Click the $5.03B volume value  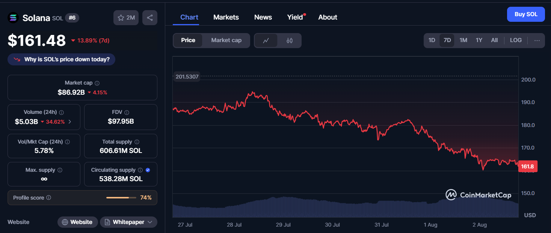26,122
